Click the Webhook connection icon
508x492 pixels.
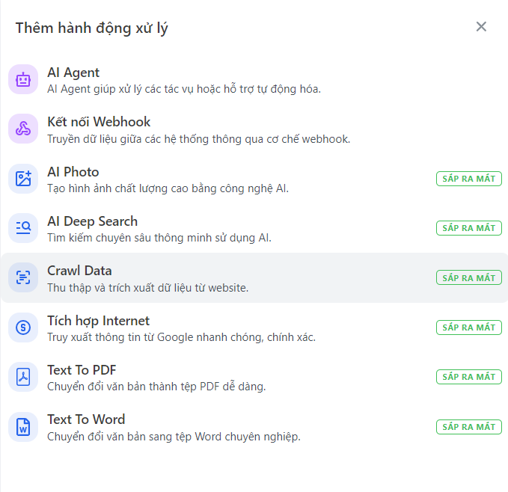(x=23, y=129)
